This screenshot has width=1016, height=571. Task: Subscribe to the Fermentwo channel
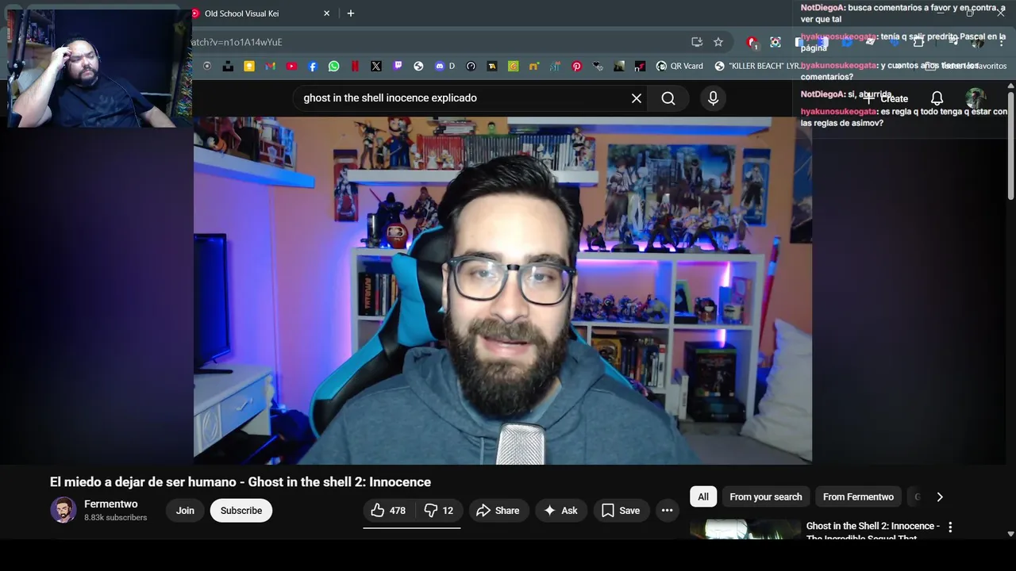coord(241,511)
